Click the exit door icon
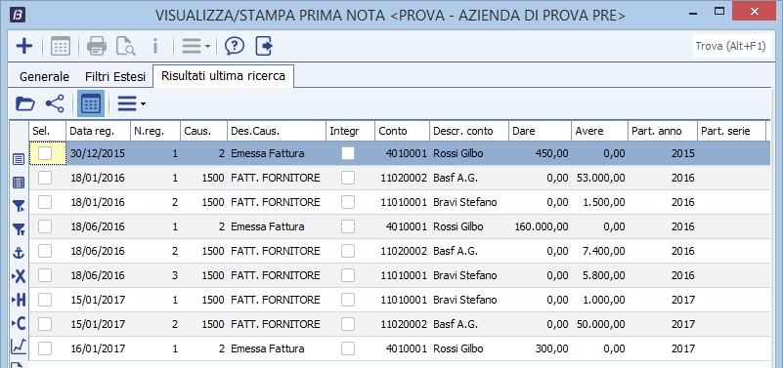783x368 pixels. 264,47
